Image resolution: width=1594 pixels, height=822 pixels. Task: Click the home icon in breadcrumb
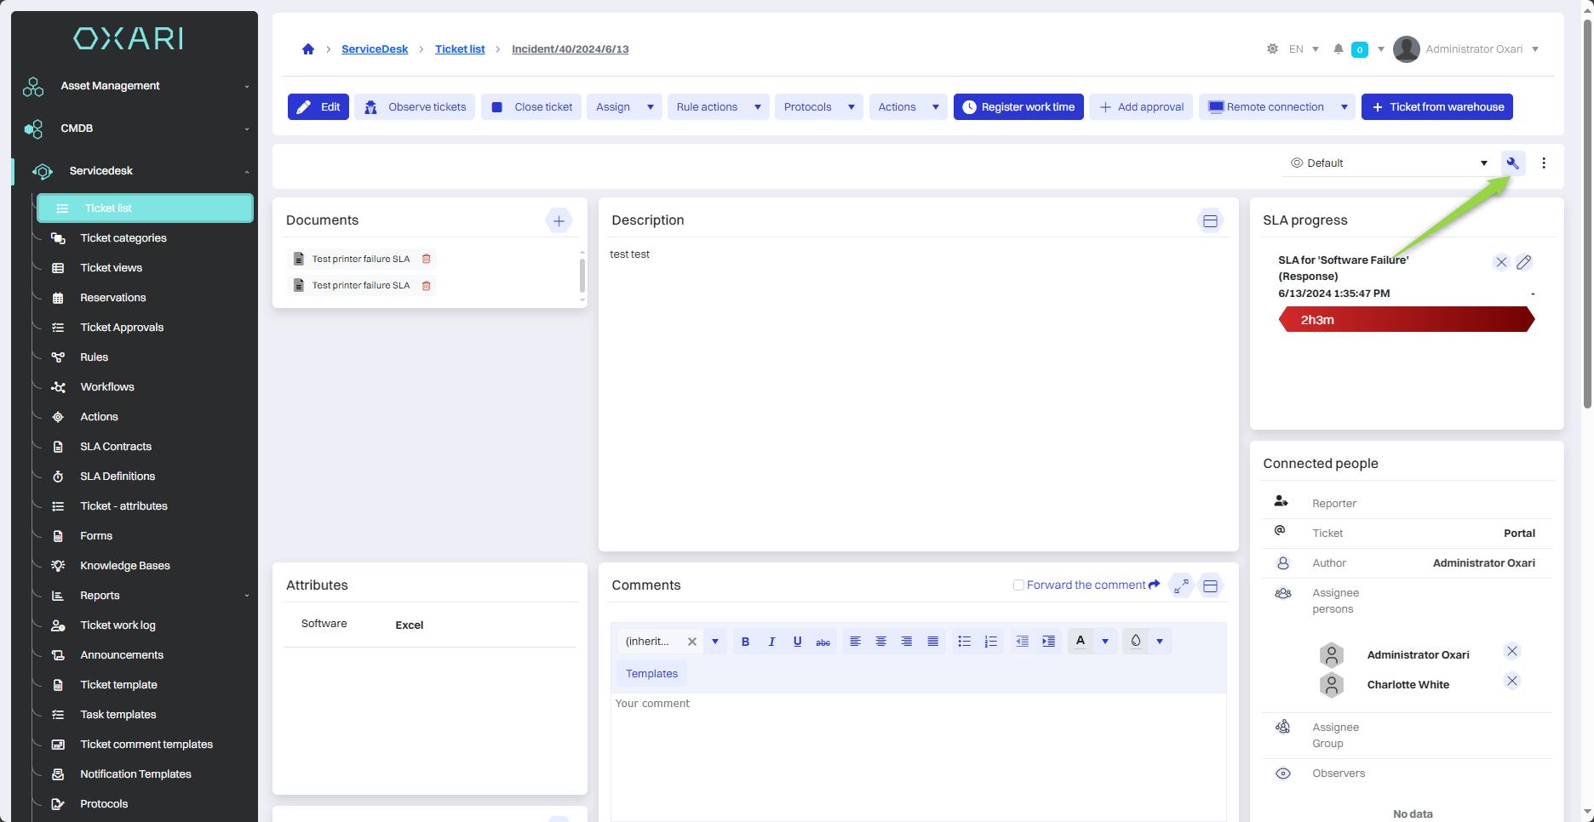pyautogui.click(x=308, y=49)
